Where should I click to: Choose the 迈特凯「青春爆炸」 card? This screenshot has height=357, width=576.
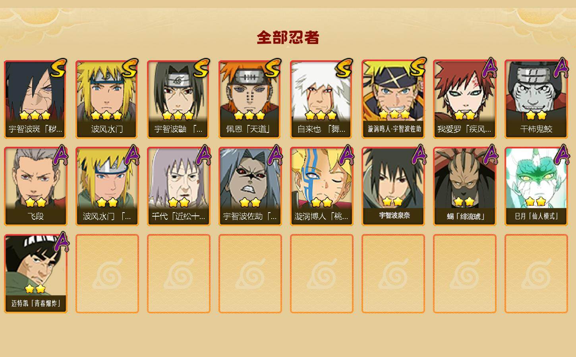[36, 274]
